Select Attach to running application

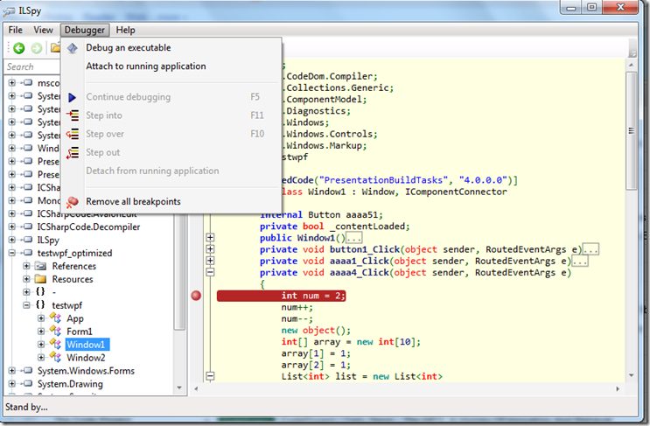pos(145,66)
